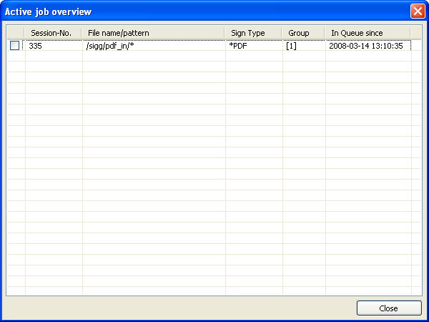Sort by the In Queue since header
This screenshot has height=322, width=429.
pos(357,33)
